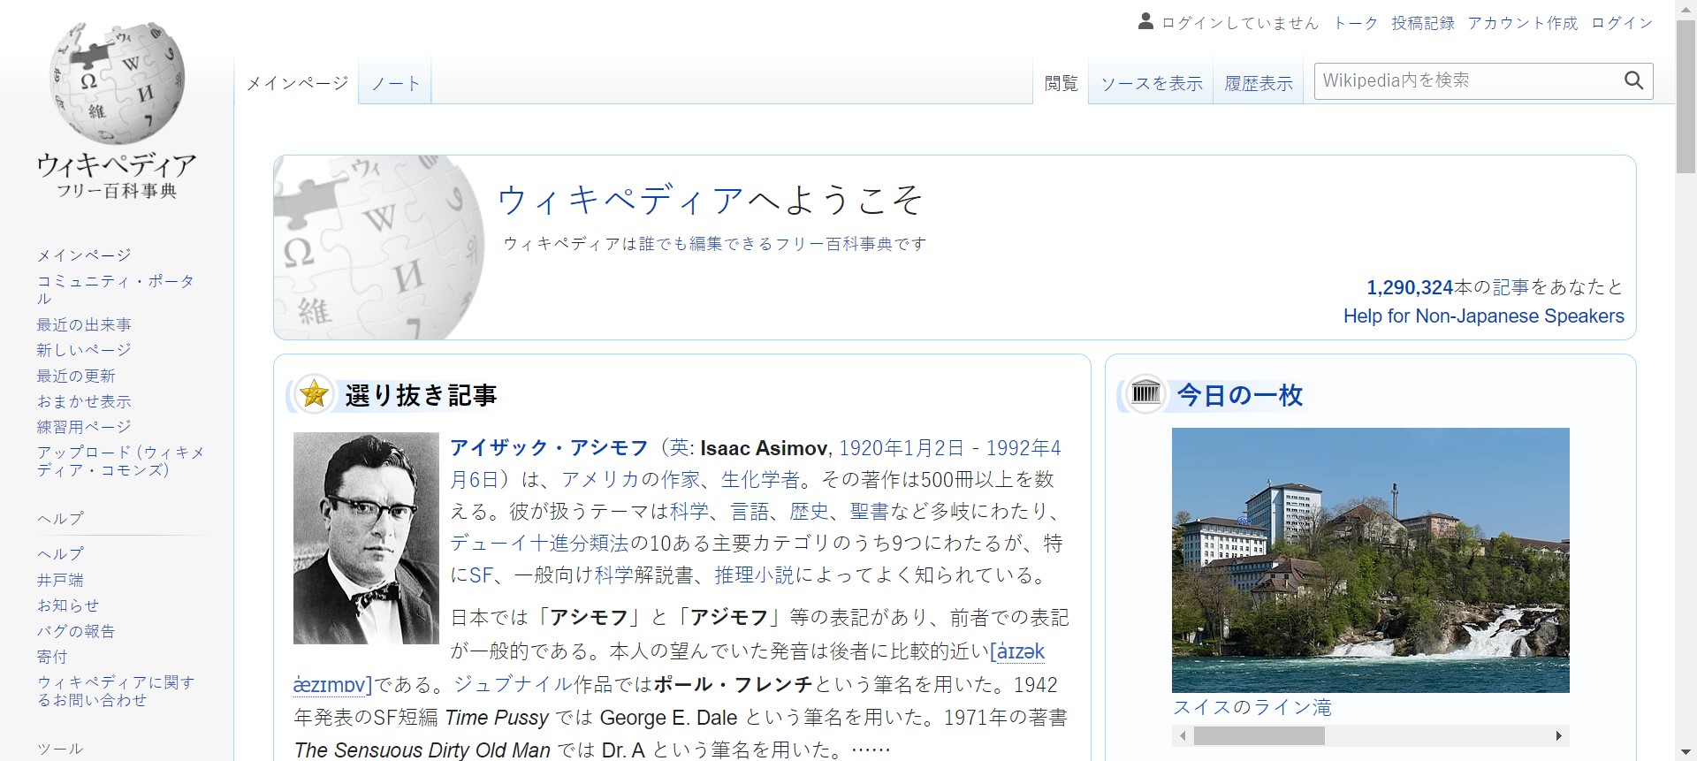Open the 生化学者 link
The width and height of the screenshot is (1697, 761).
pyautogui.click(x=761, y=480)
